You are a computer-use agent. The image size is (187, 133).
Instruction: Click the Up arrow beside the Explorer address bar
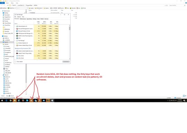pyautogui.click(x=8, y=5)
